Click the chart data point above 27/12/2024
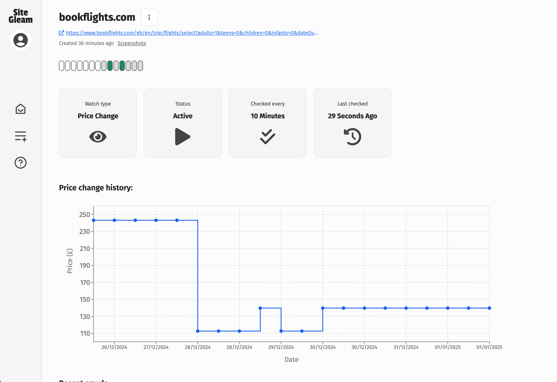 156,220
